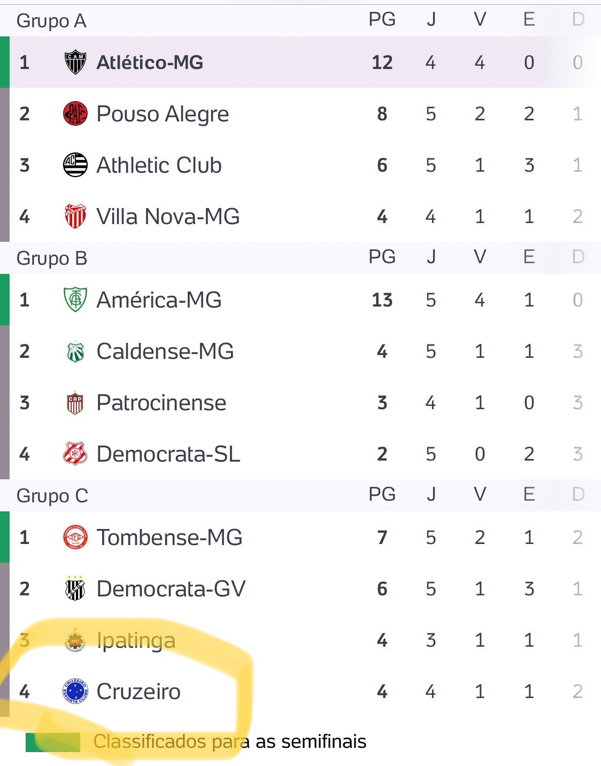Select the Grupo A header label
Image resolution: width=601 pixels, height=766 pixels.
[x=51, y=21]
